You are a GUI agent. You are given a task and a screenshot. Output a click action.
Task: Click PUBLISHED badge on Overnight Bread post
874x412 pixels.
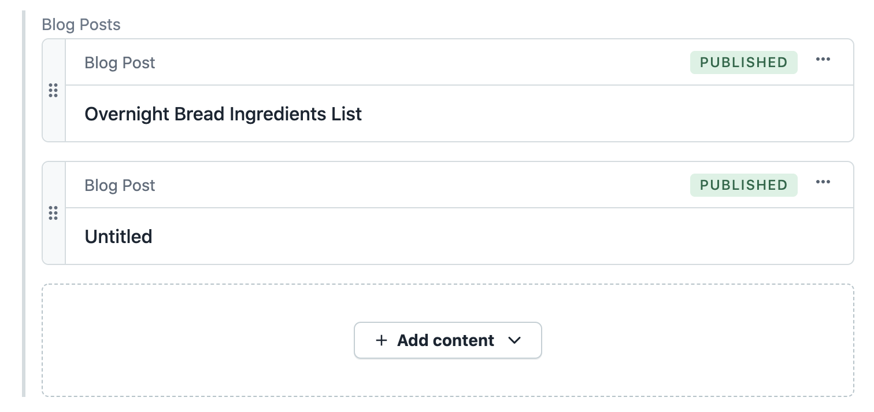click(x=743, y=62)
